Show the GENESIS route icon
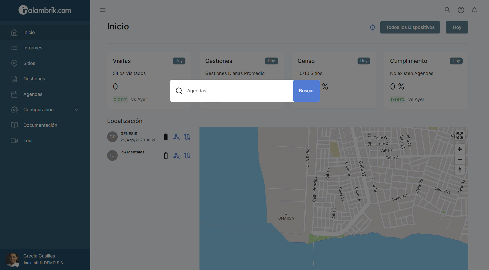489x270 pixels. click(187, 137)
